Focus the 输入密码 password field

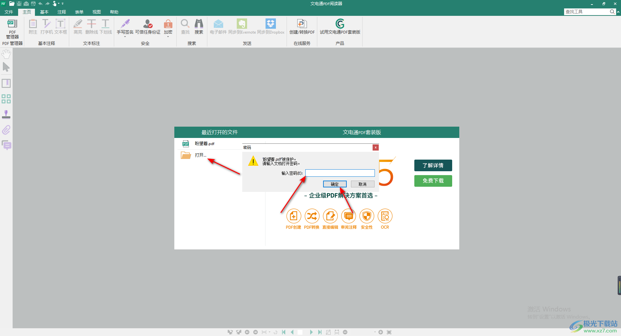340,173
